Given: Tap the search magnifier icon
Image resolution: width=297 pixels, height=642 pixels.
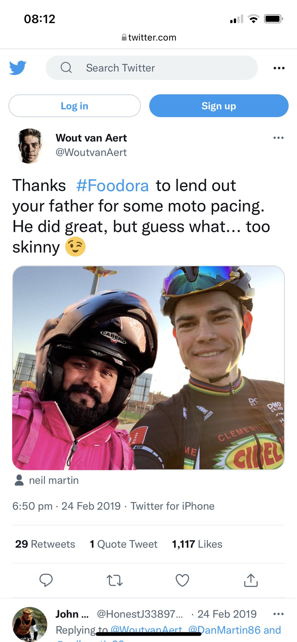Looking at the screenshot, I should [x=66, y=68].
